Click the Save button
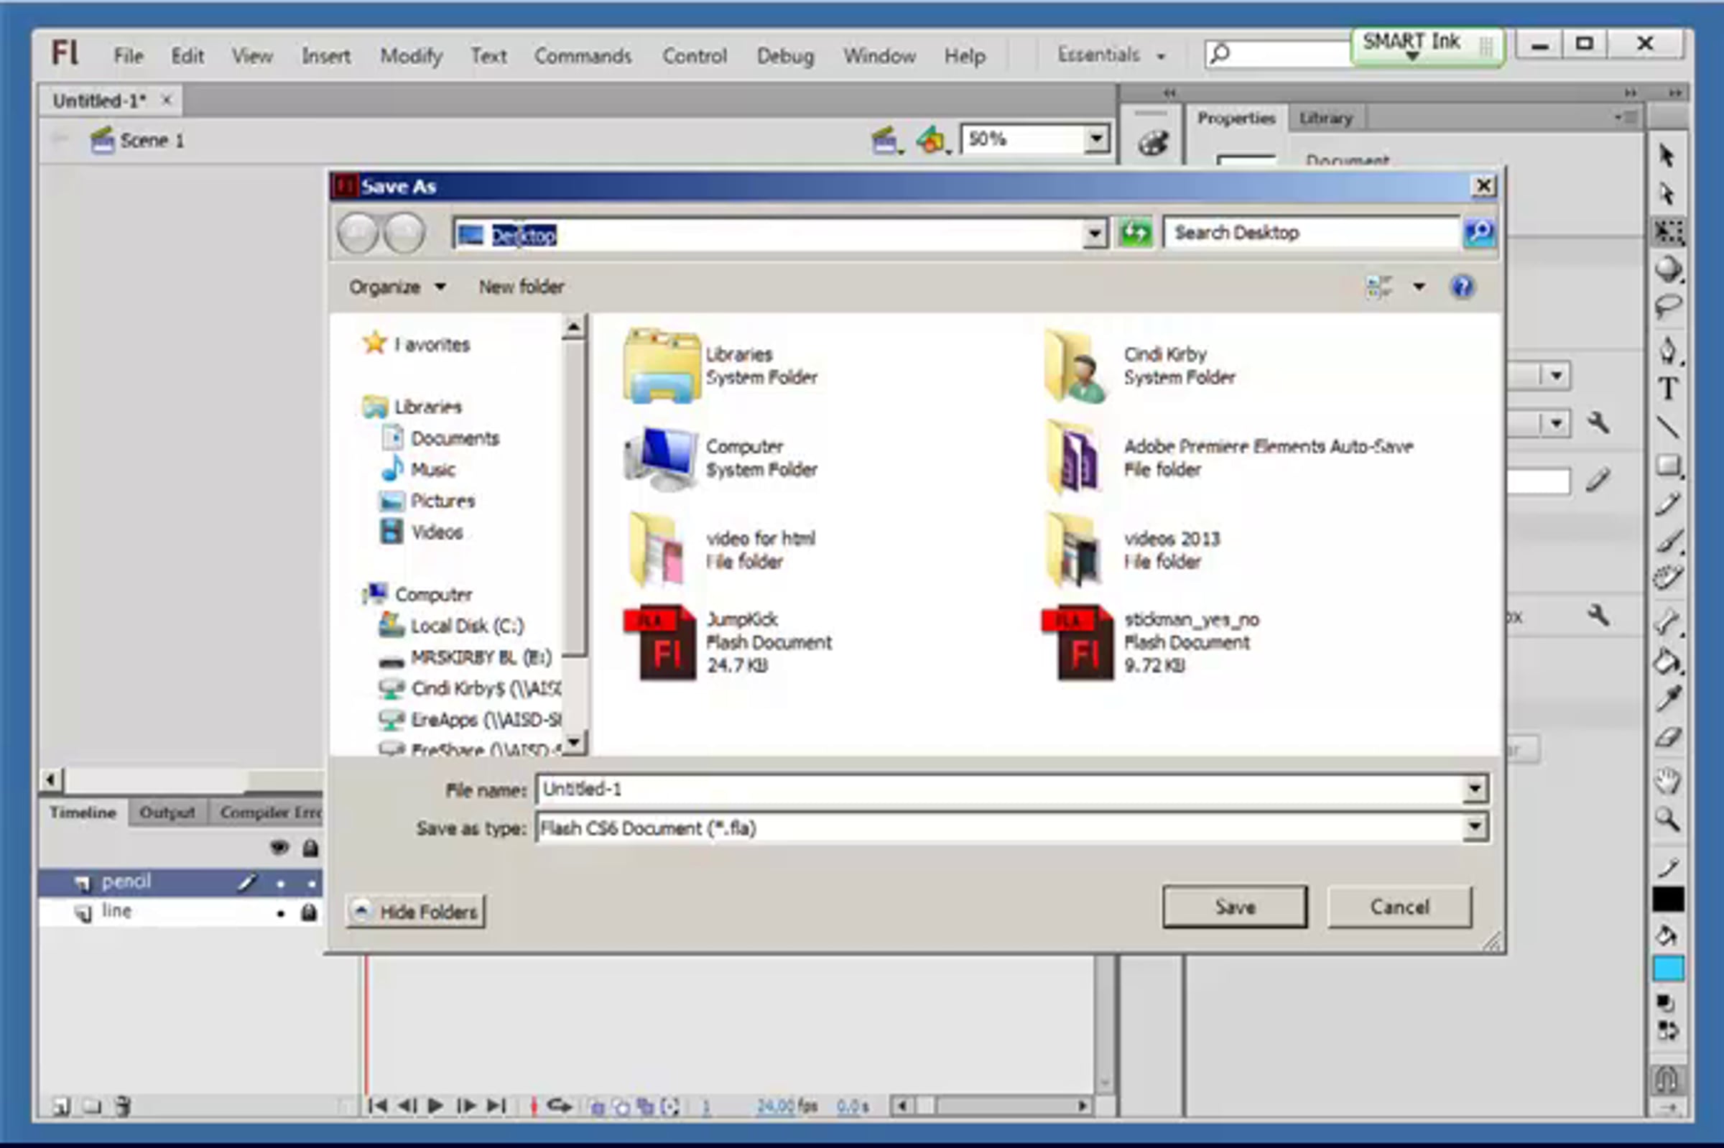 coord(1234,907)
